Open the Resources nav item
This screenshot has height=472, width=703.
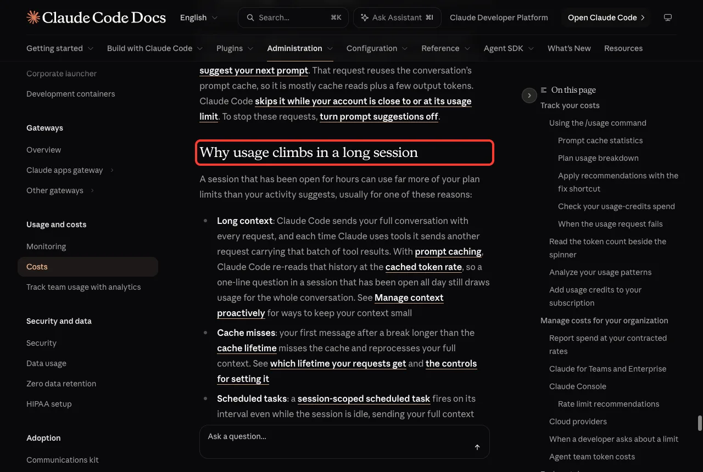(623, 48)
